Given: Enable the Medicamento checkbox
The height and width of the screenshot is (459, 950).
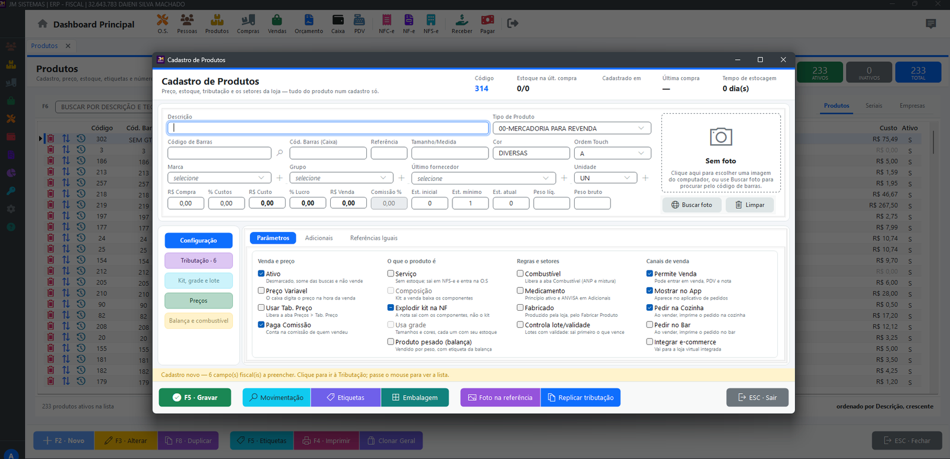Looking at the screenshot, I should [520, 291].
